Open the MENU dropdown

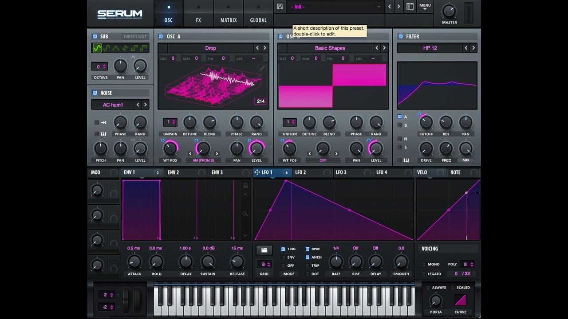425,7
